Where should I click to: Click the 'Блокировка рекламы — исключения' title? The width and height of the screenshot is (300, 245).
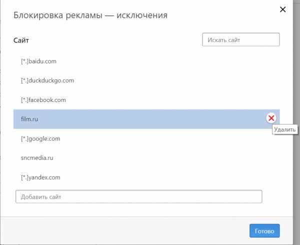click(x=90, y=15)
